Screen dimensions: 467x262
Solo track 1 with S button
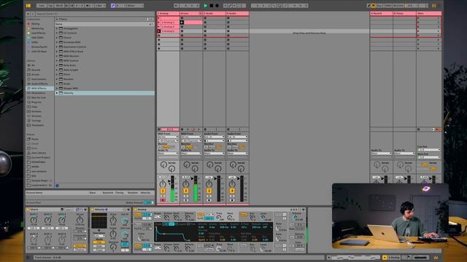pyautogui.click(x=163, y=196)
